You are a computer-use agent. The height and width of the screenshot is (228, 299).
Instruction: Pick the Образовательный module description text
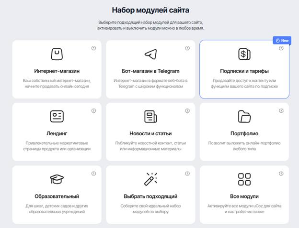pyautogui.click(x=57, y=209)
